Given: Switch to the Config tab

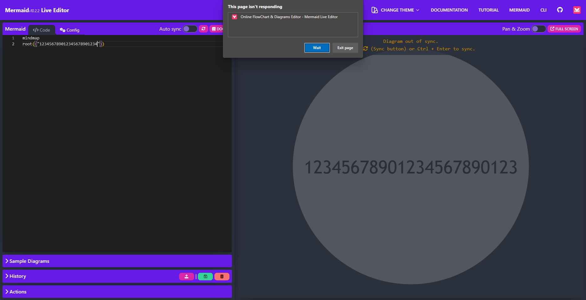Looking at the screenshot, I should tap(69, 30).
